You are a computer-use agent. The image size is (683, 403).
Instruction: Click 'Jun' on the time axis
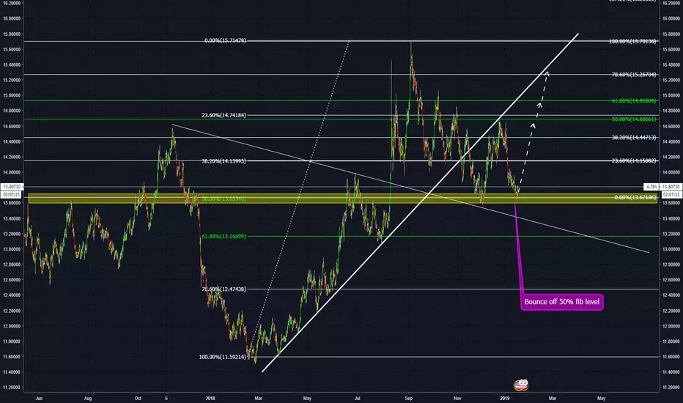click(x=39, y=398)
